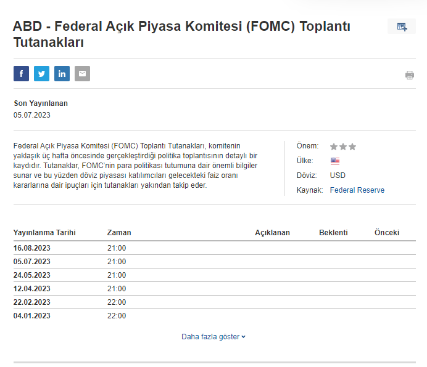Click the Açıklanan column header
Viewport: 427px width, 367px height.
pyautogui.click(x=272, y=233)
